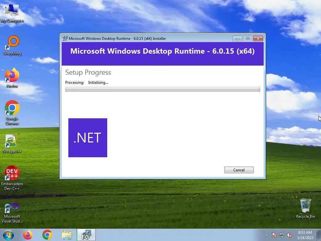This screenshot has height=241, width=321.
Task: Launch Firefox from the taskbar
Action: point(28,235)
